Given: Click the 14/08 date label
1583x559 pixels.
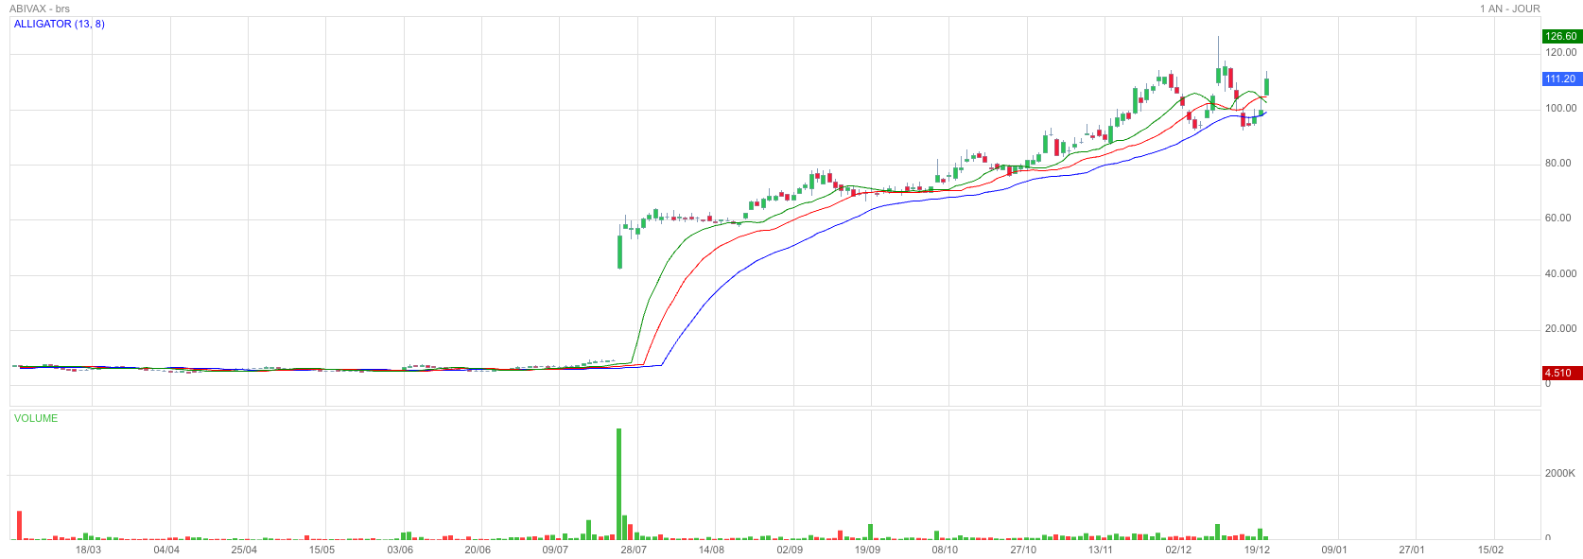Looking at the screenshot, I should (711, 550).
